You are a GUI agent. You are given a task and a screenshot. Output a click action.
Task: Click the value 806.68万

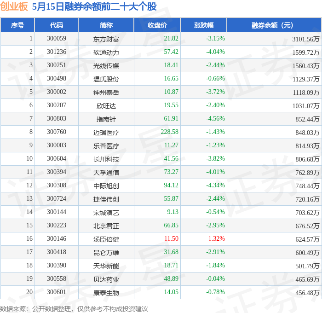tap(307, 159)
